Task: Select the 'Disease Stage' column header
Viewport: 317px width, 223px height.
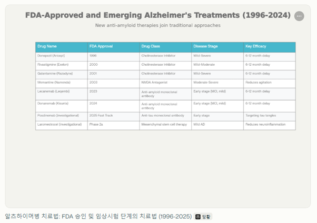Action: (x=217, y=47)
